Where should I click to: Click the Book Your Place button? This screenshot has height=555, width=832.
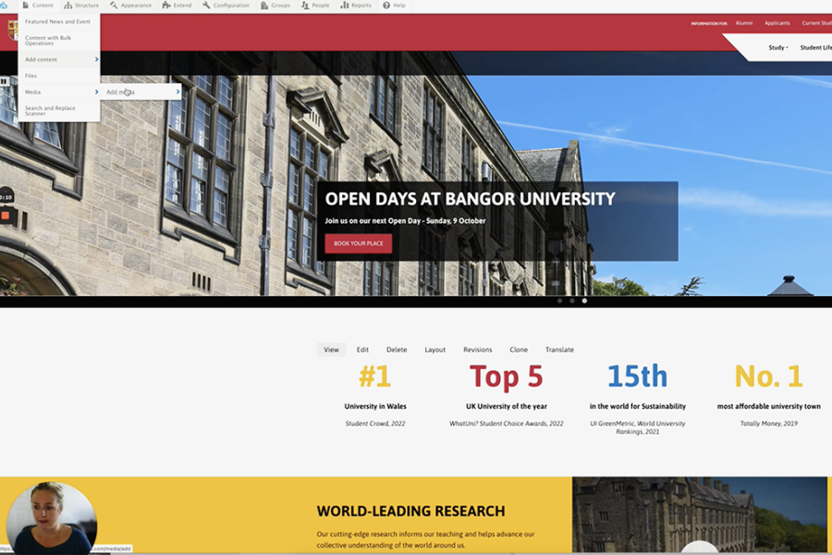point(358,243)
